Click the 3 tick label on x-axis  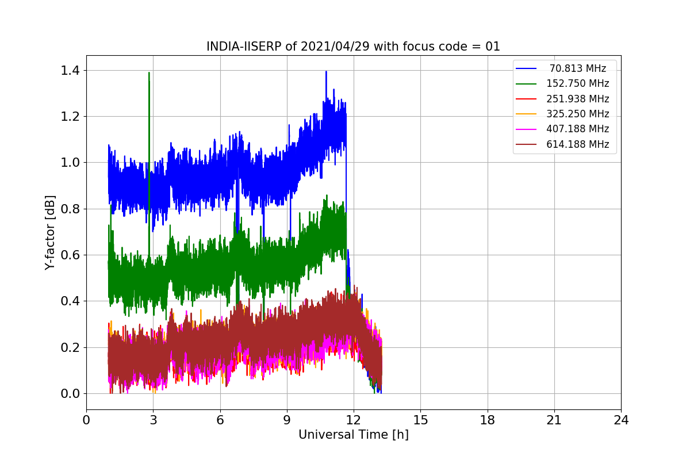click(153, 420)
